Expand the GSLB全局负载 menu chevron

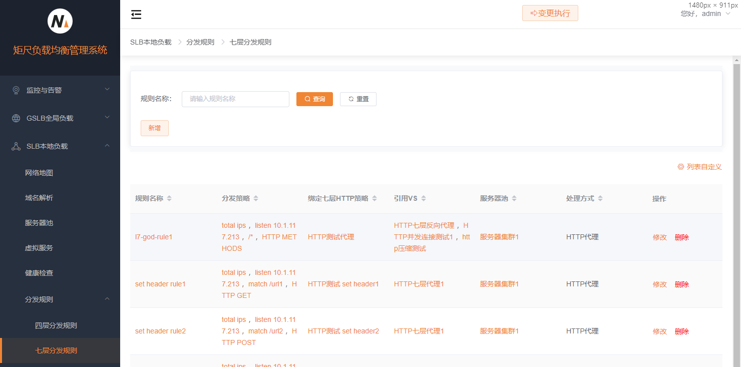click(107, 118)
